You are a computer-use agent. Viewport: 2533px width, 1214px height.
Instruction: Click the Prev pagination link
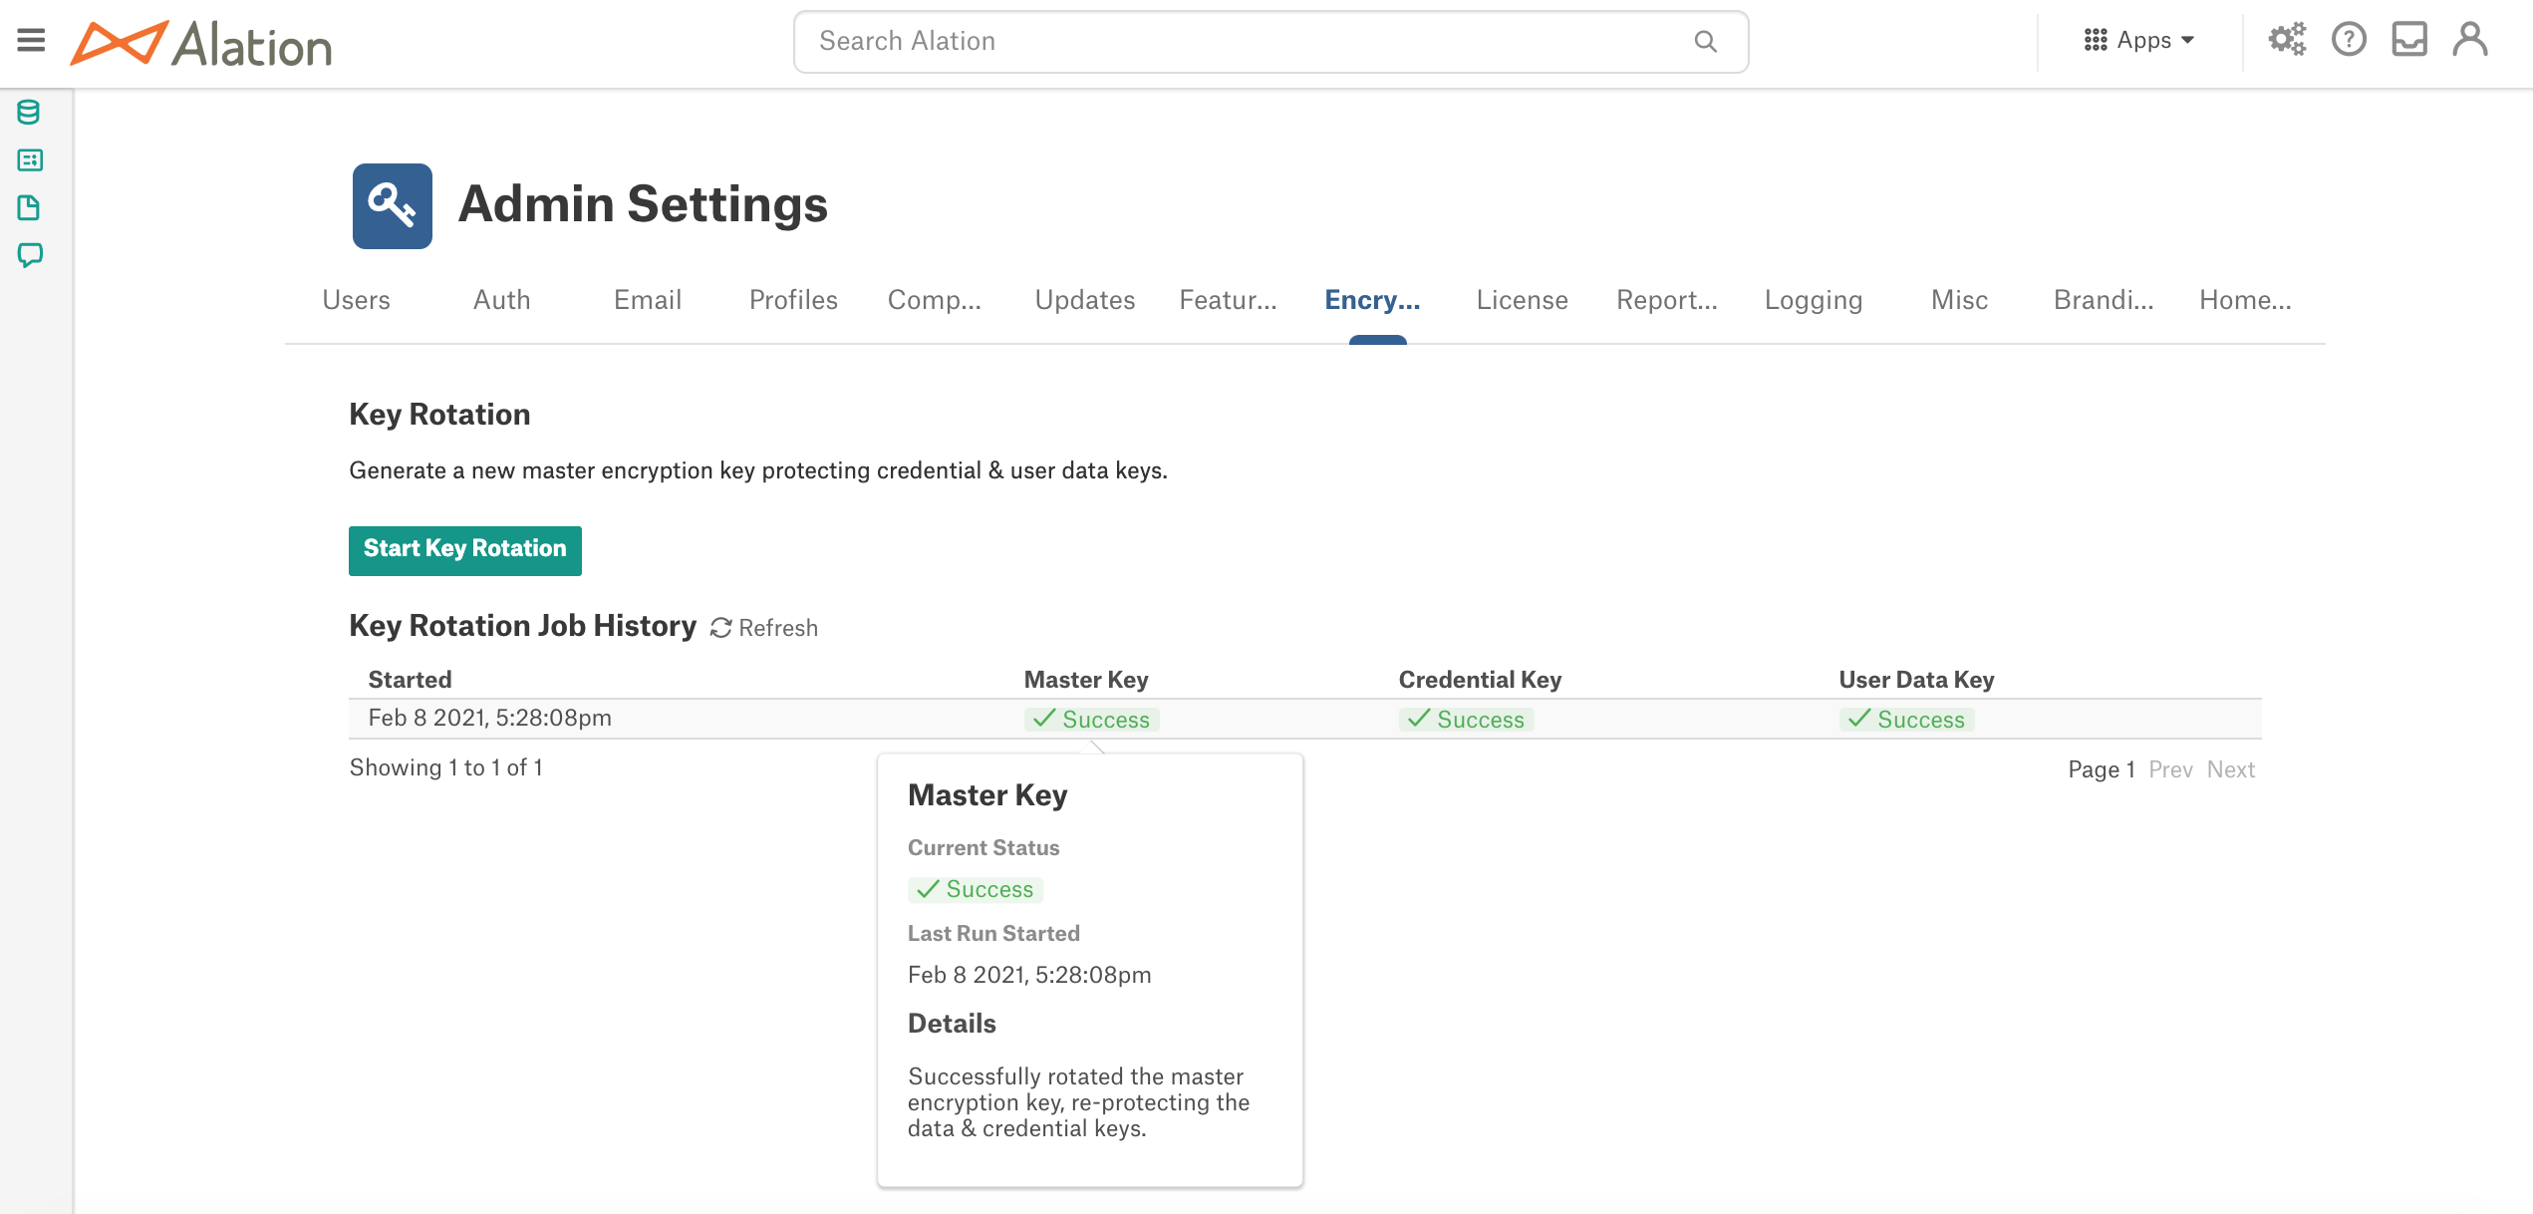tap(2169, 767)
